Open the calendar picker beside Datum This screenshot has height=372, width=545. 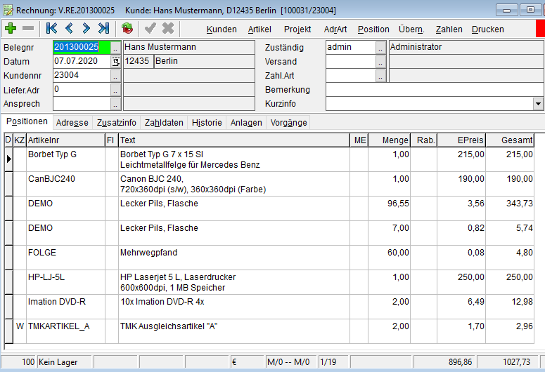tap(115, 62)
